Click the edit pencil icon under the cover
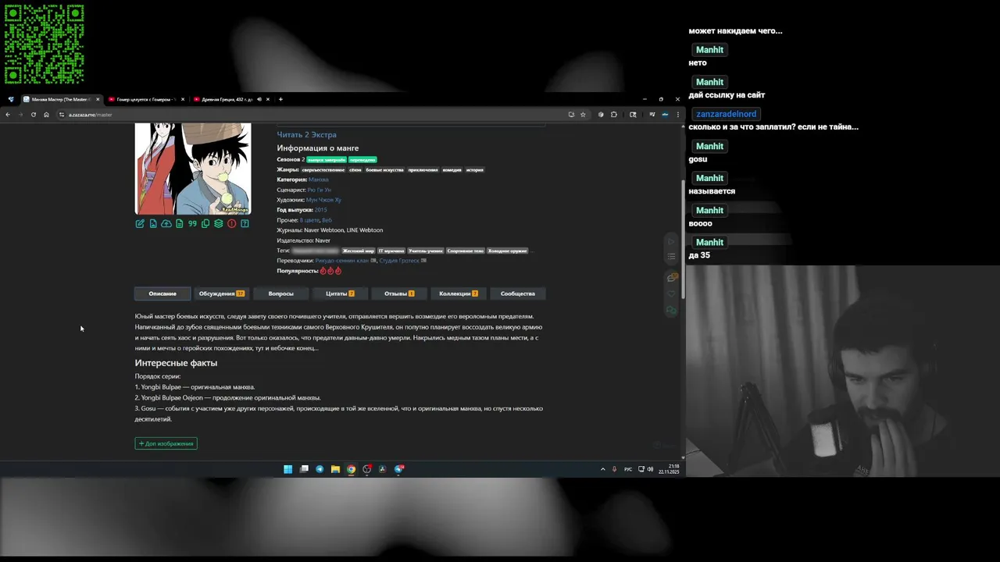This screenshot has width=1000, height=562. 140,224
